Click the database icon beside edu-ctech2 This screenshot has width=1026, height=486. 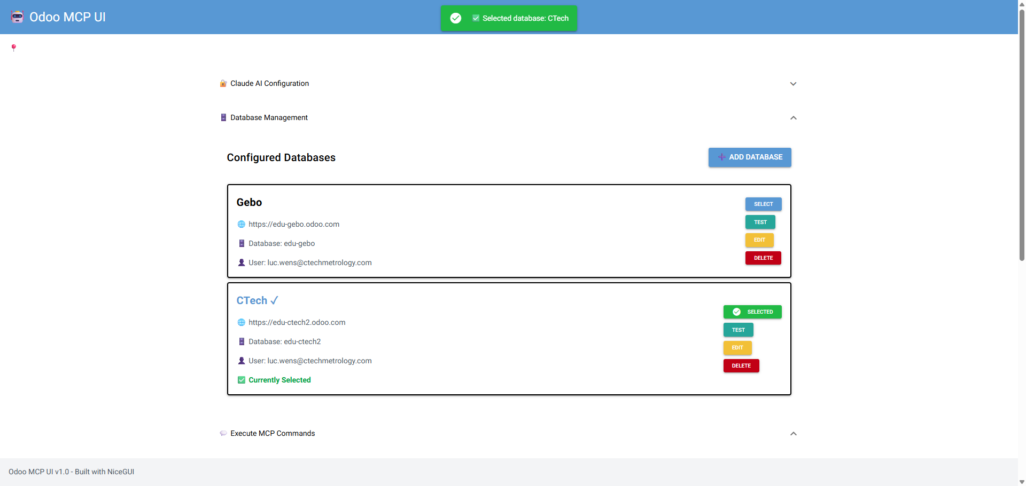coord(242,342)
